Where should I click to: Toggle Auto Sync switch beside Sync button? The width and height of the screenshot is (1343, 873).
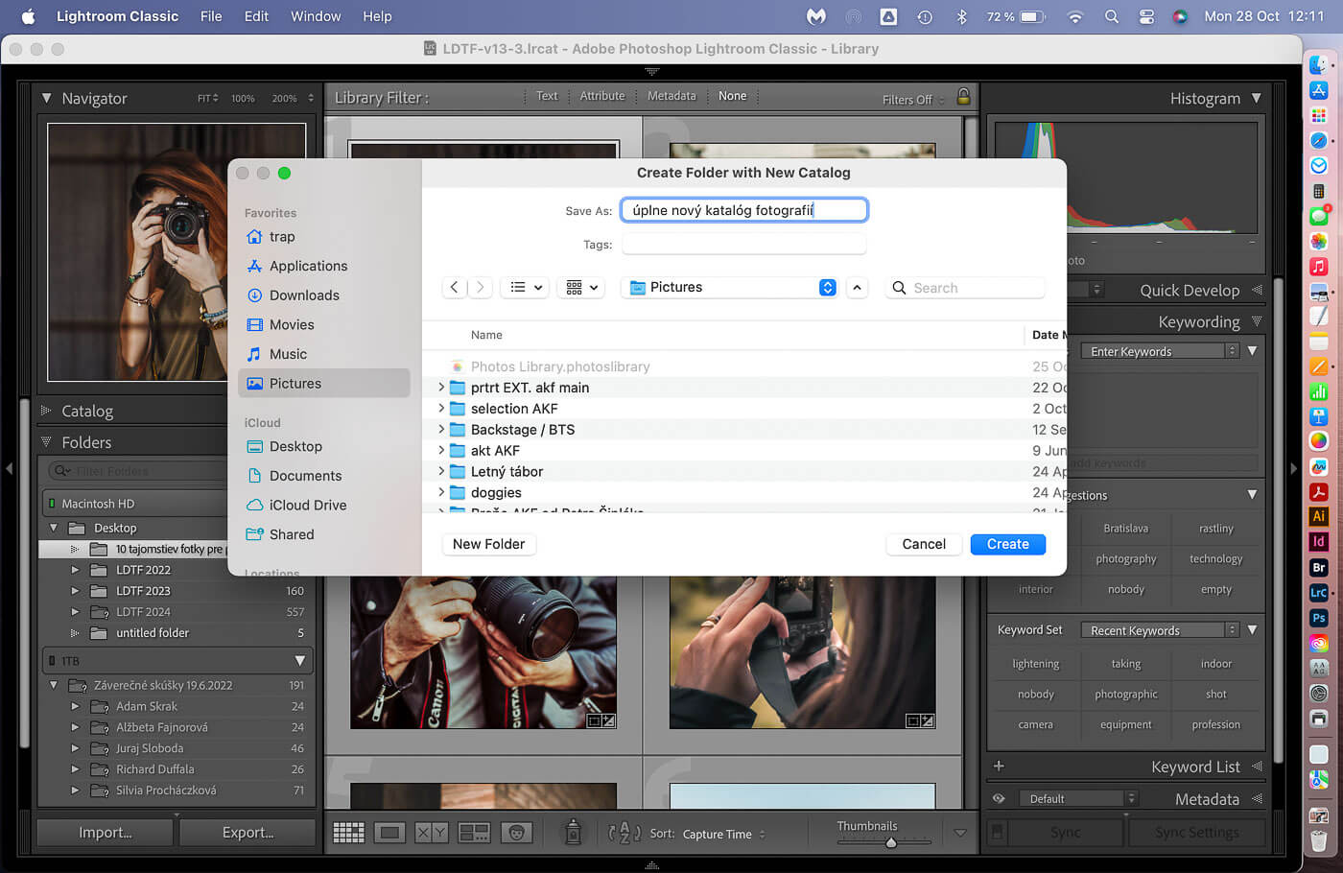[x=998, y=832]
